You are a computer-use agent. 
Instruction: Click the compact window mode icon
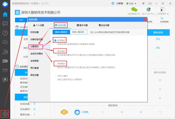(x=150, y=4)
